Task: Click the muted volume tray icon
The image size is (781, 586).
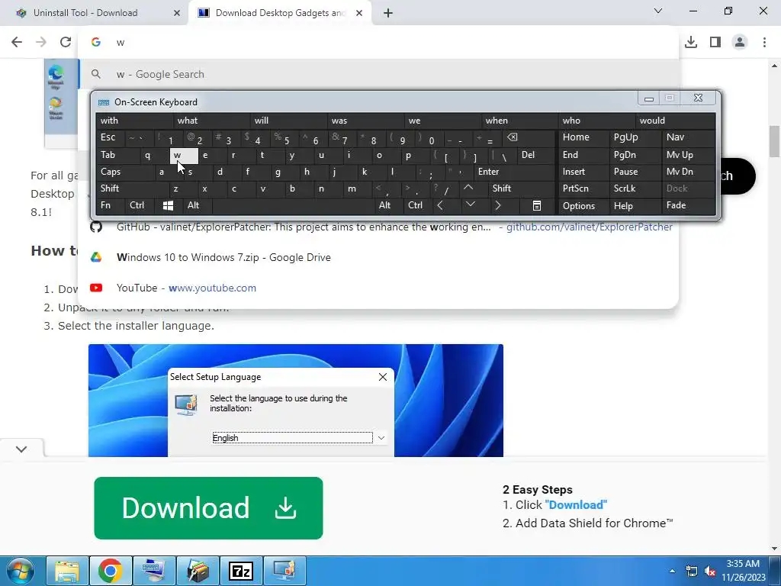Action: pyautogui.click(x=711, y=571)
